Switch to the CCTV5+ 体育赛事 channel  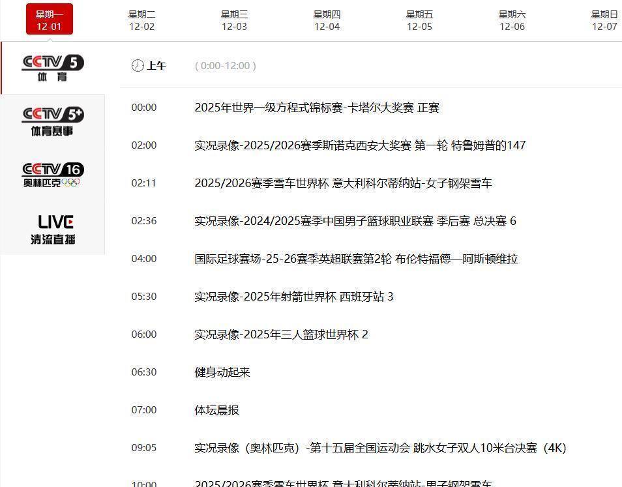click(x=53, y=121)
